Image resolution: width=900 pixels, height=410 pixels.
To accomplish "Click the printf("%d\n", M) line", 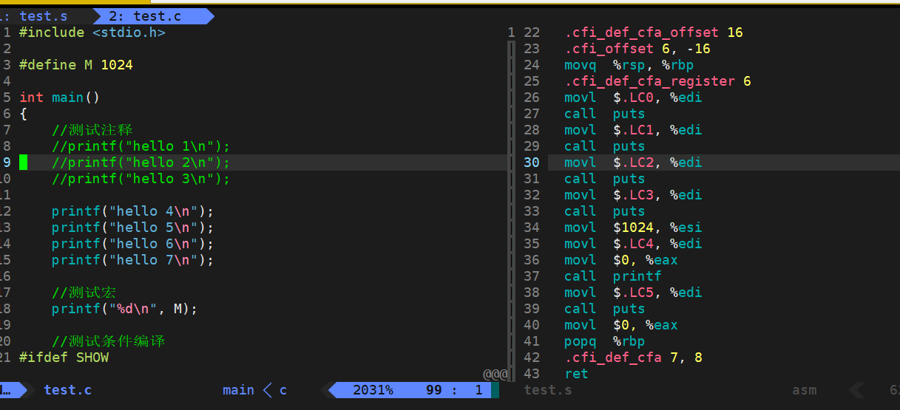I will [124, 309].
